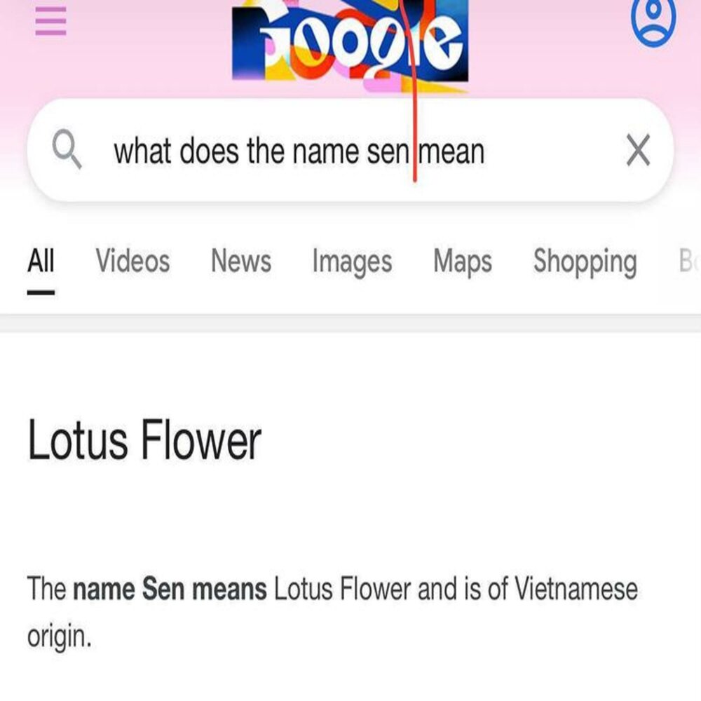Open the hamburger menu
This screenshot has width=701, height=701.
point(50,21)
